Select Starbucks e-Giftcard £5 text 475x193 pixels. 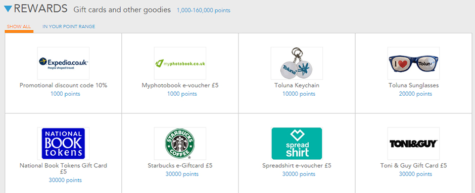(180, 165)
